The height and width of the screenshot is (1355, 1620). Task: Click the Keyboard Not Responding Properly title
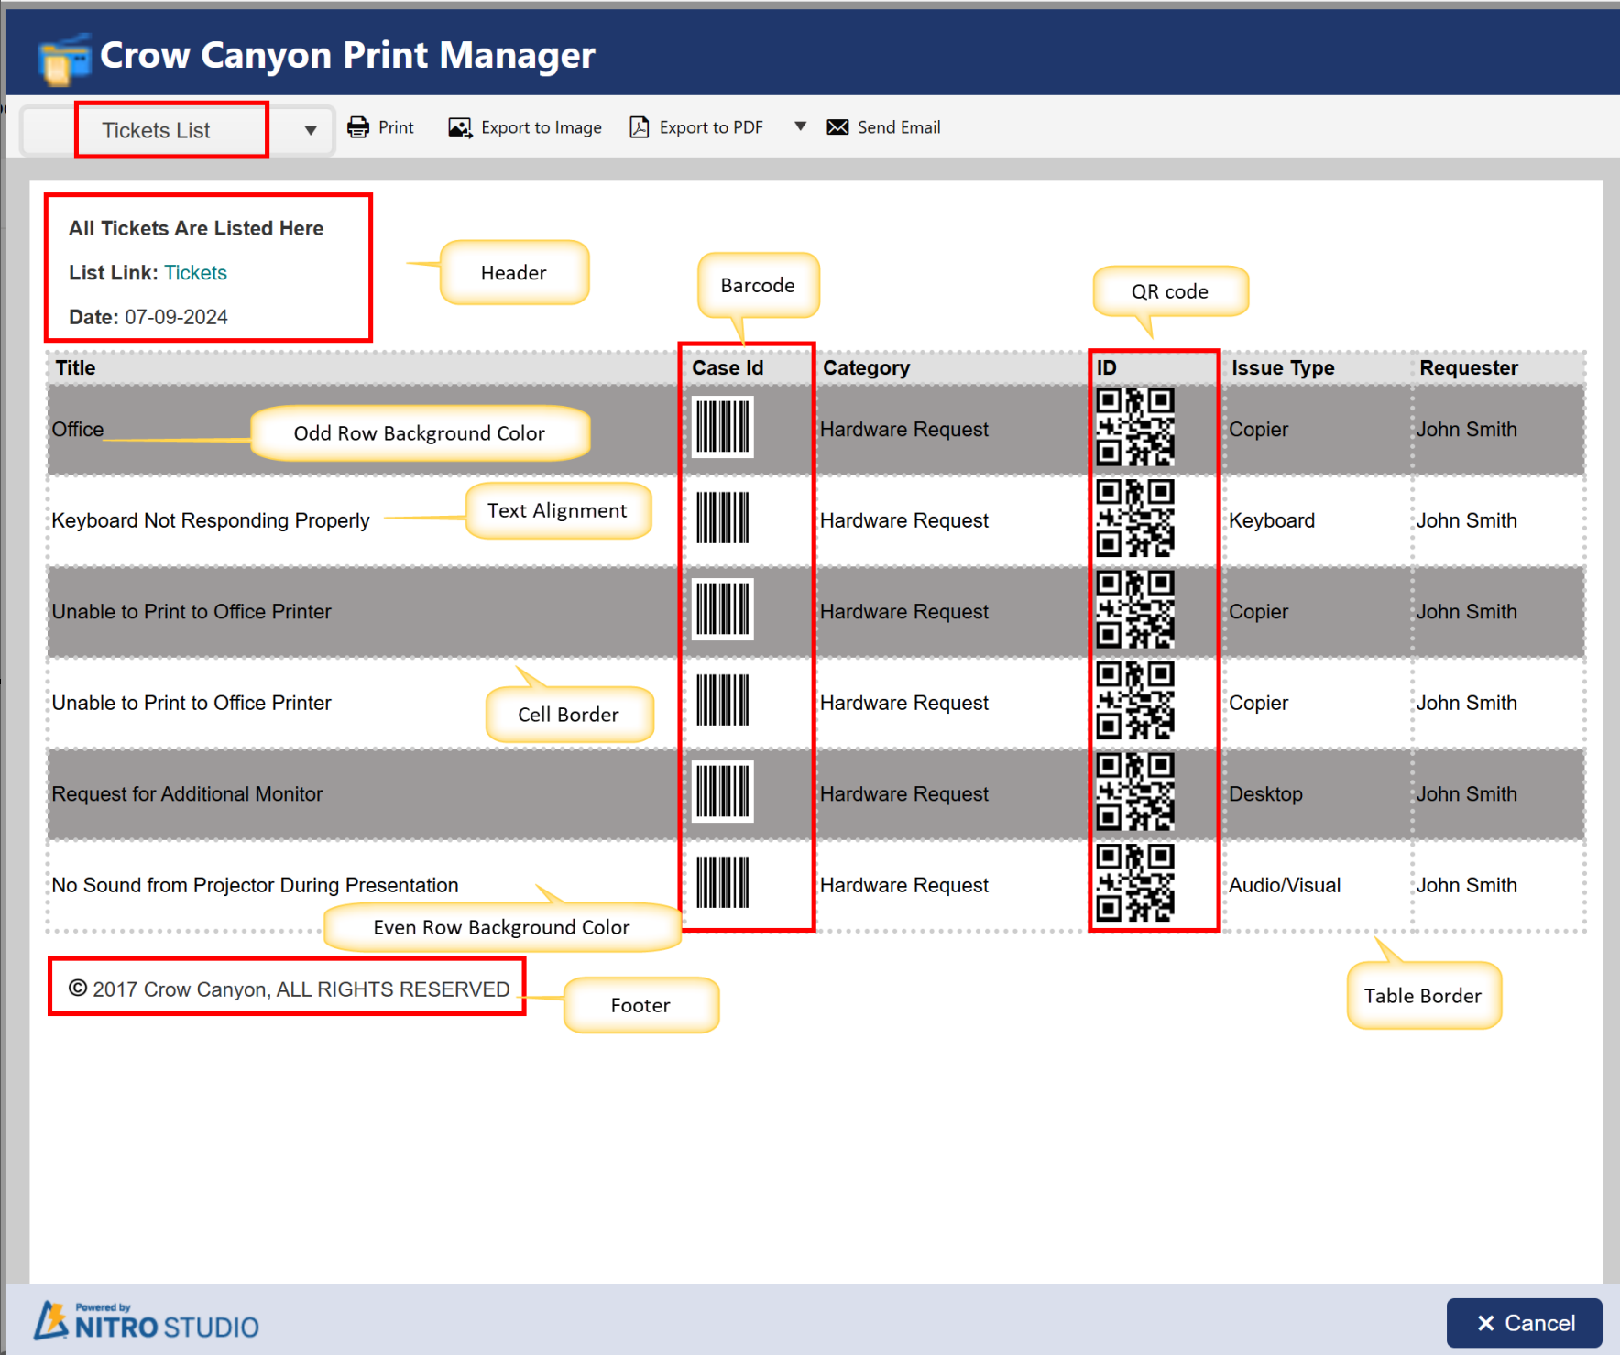[211, 520]
